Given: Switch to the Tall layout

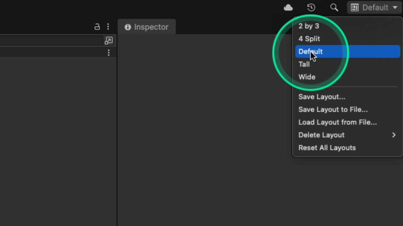Looking at the screenshot, I should click(x=304, y=64).
